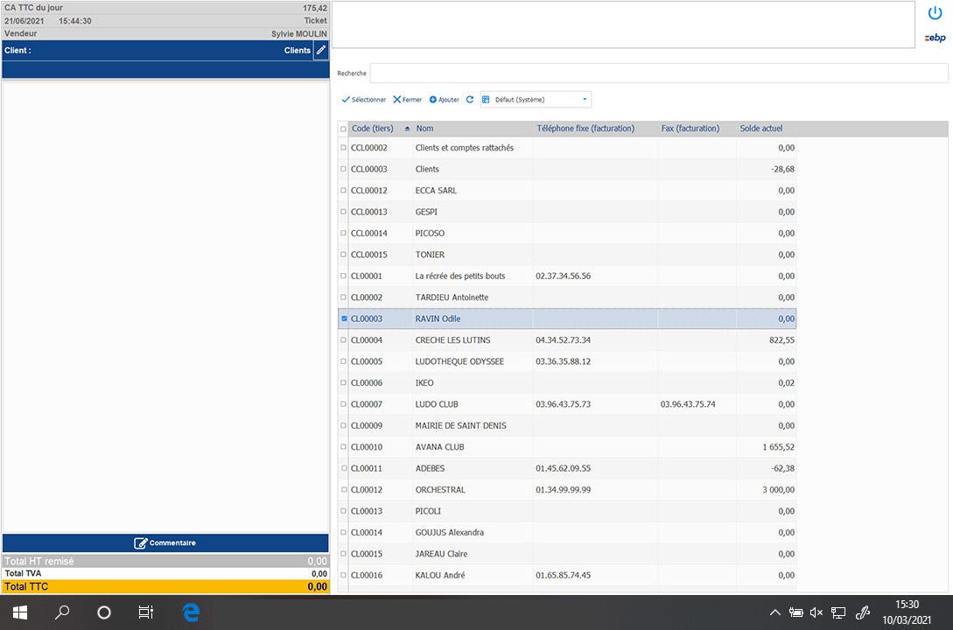Click the volume icon in the system tray

click(816, 612)
